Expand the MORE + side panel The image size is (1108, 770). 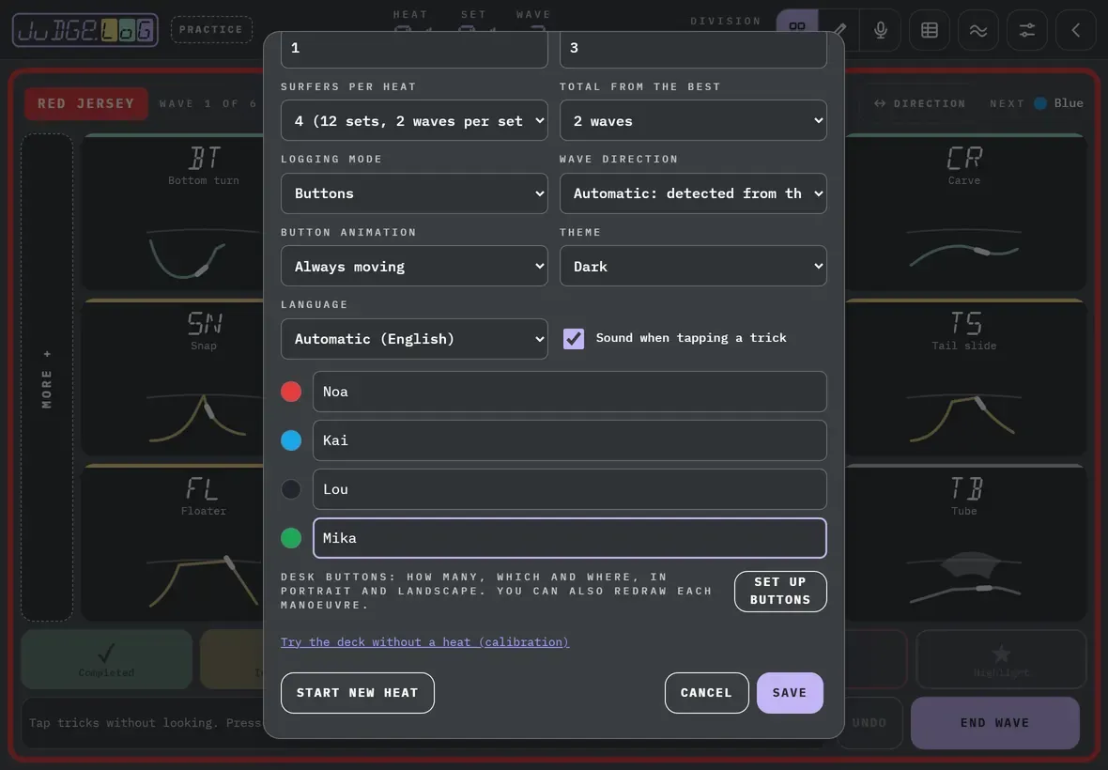47,377
